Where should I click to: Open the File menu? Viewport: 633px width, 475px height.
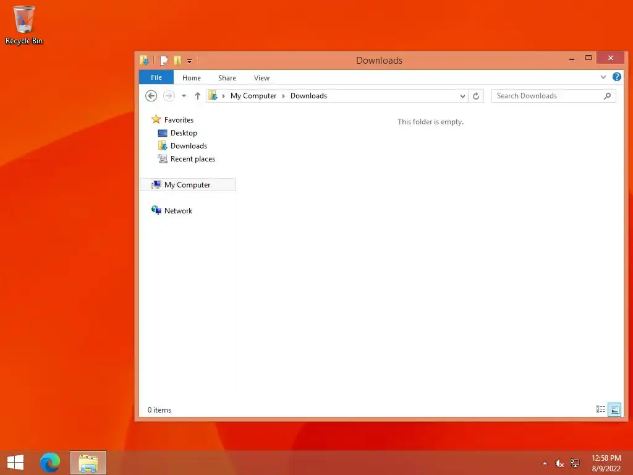[156, 77]
